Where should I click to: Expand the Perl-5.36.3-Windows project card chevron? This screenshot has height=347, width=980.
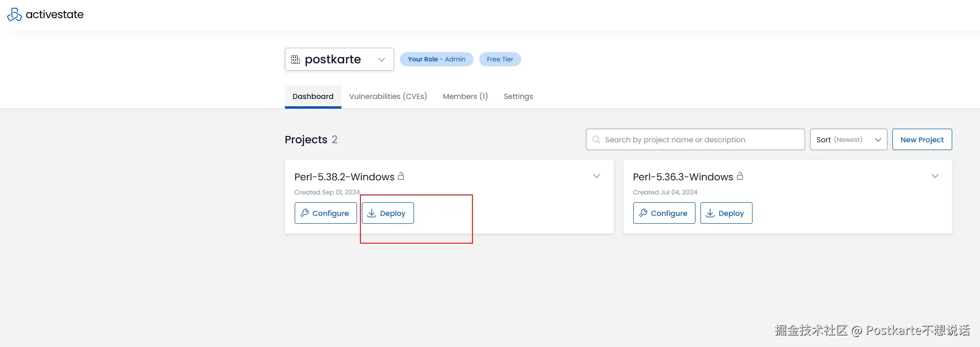(x=935, y=176)
